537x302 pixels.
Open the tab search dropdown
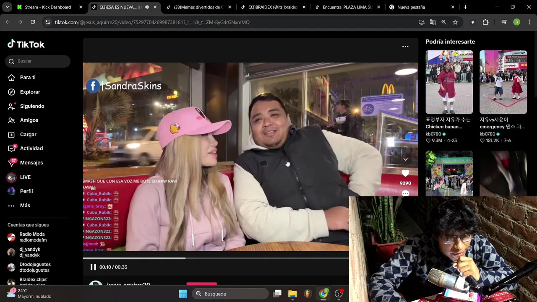(8, 7)
